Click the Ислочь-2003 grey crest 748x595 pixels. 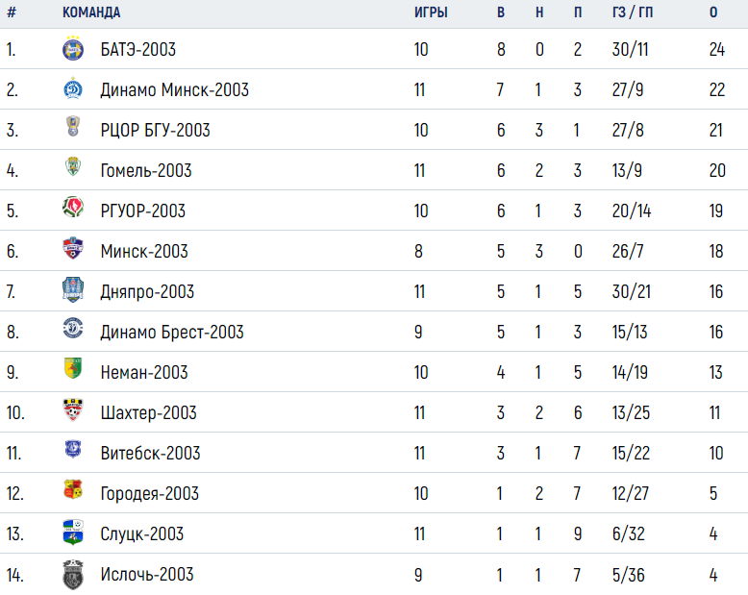pos(73,575)
